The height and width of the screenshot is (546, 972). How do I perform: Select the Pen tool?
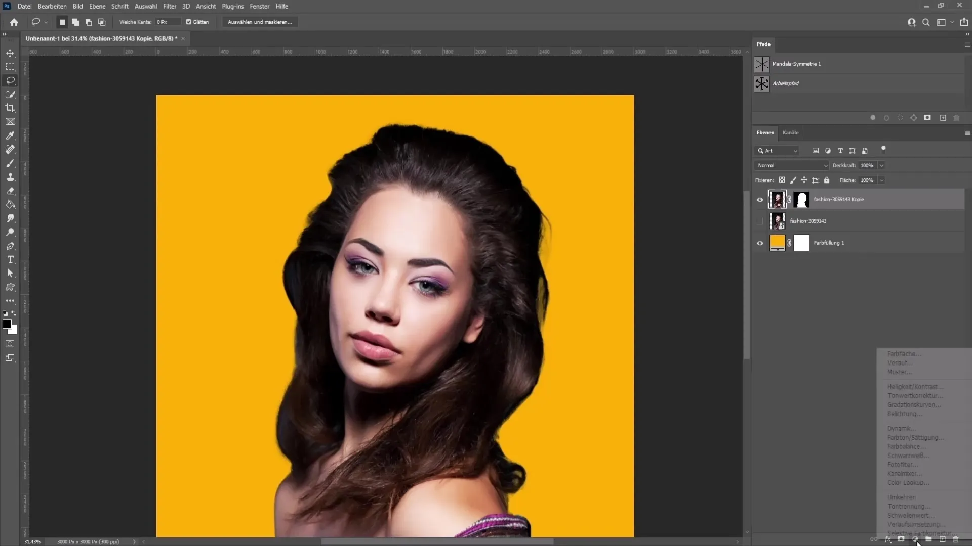pyautogui.click(x=10, y=246)
